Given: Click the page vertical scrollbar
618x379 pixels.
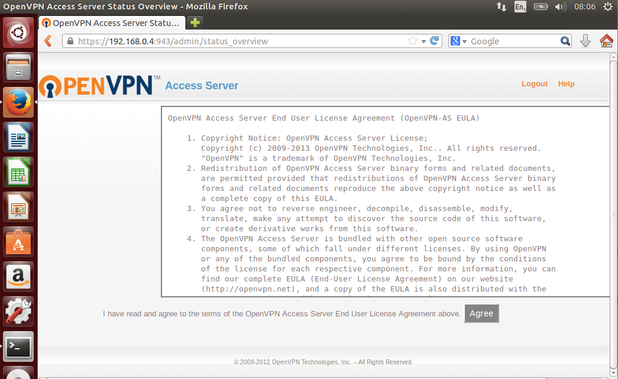Looking at the screenshot, I should pyautogui.click(x=613, y=215).
